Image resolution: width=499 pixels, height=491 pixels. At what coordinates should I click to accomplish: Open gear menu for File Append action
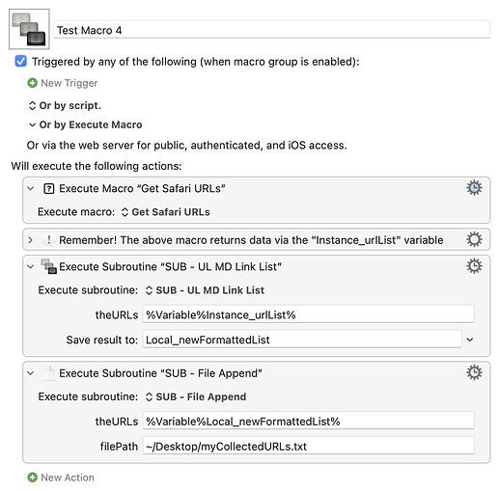[x=474, y=373]
